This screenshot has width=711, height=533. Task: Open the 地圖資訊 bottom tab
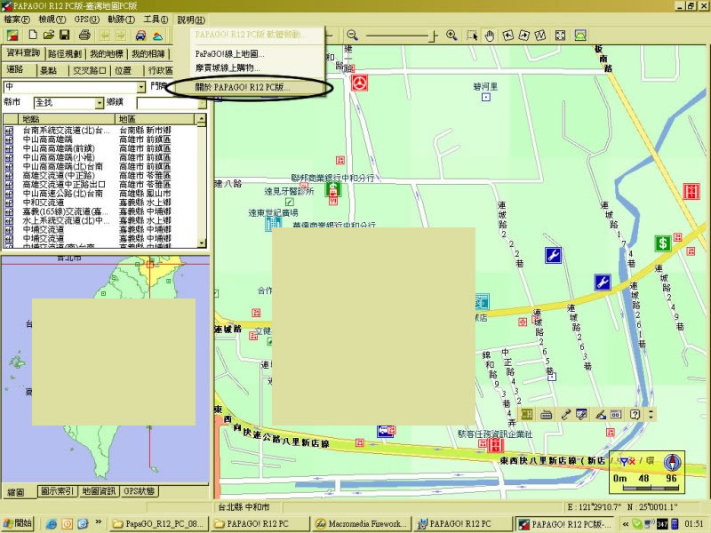coord(99,491)
